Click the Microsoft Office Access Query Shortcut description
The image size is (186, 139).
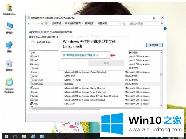click(x=85, y=88)
